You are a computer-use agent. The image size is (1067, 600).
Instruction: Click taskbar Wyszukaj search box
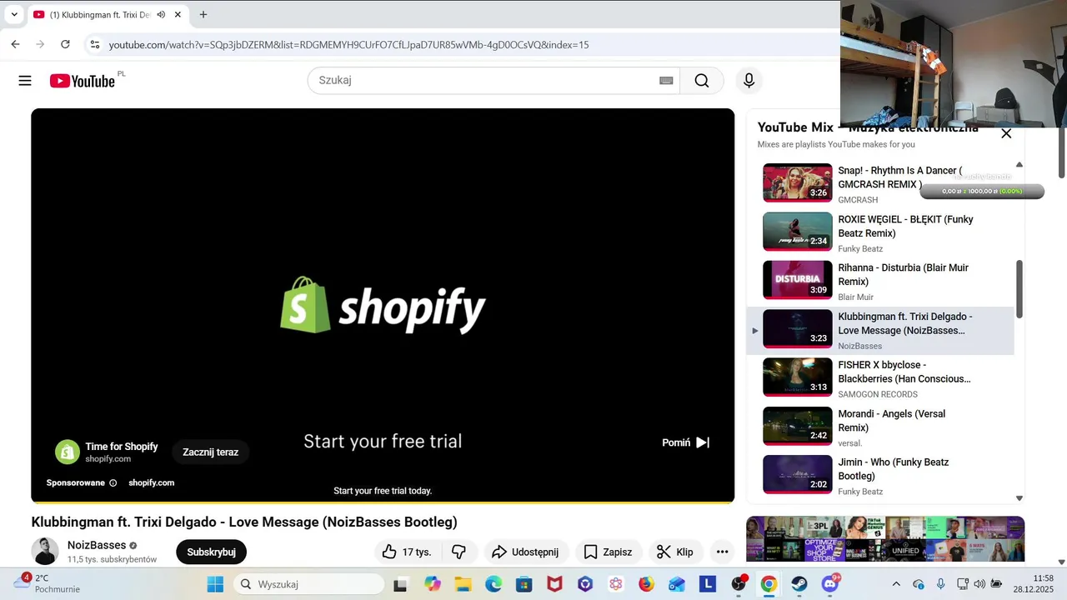tap(308, 584)
